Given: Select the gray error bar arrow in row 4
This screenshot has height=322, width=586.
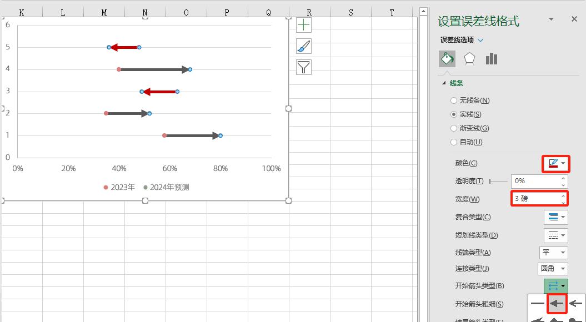Looking at the screenshot, I should point(154,69).
